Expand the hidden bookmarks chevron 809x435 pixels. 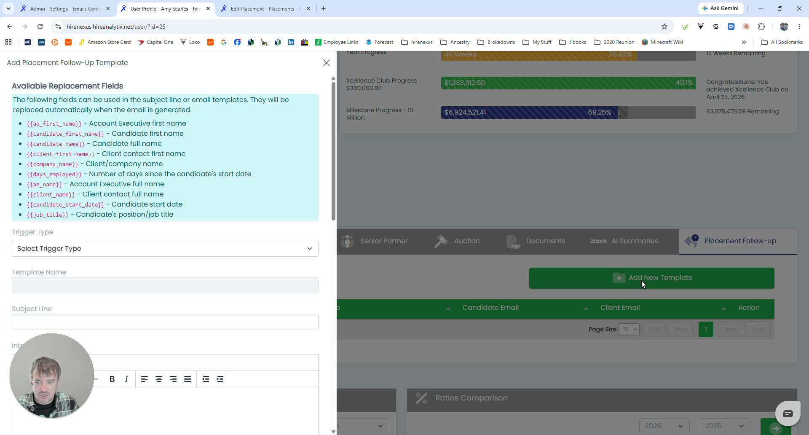pyautogui.click(x=744, y=42)
